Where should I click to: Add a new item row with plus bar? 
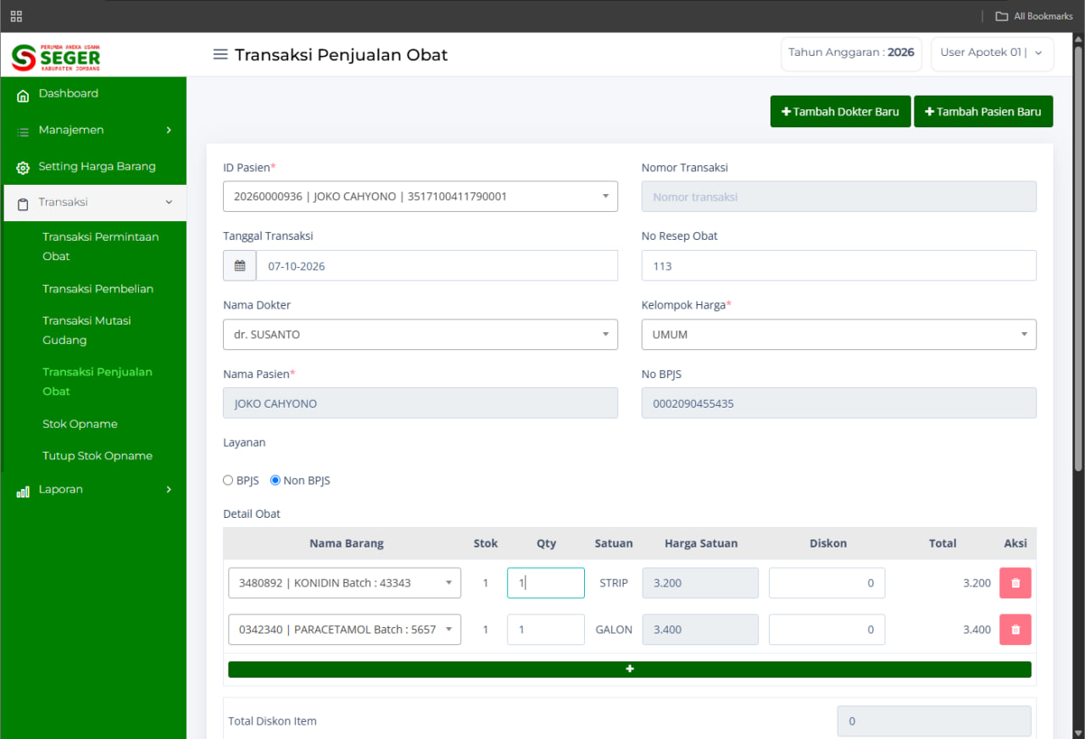(630, 670)
